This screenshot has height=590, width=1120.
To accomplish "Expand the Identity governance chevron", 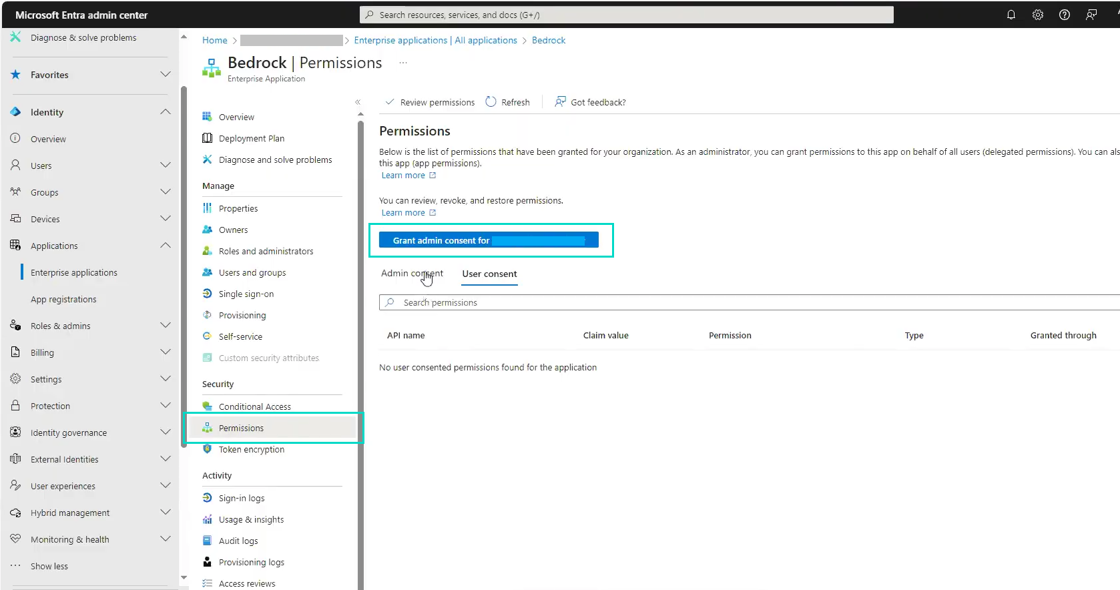I will pos(166,432).
